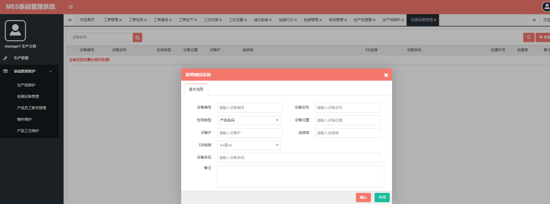550x204 pixels.
Task: Open the DB链接 dropdown
Action: tap(249, 145)
